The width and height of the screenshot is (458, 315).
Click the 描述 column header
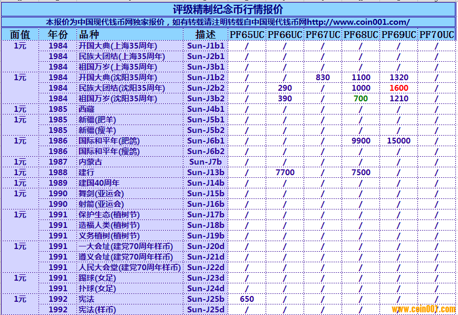click(206, 35)
